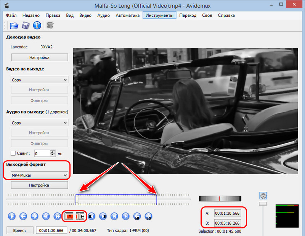Screen dimensions: 305x236
Task: Click the Время button
Action: [x=20, y=231]
